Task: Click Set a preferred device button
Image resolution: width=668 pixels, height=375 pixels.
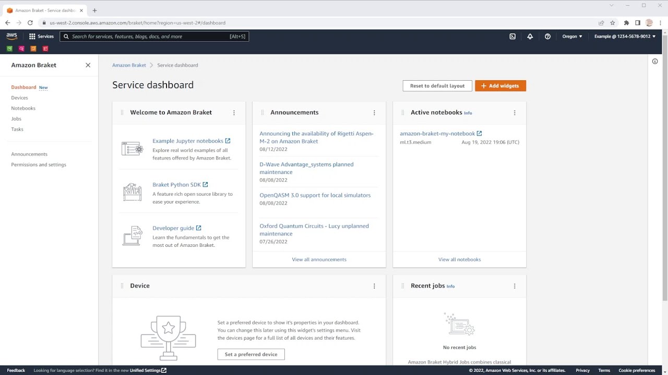Action: [x=251, y=354]
